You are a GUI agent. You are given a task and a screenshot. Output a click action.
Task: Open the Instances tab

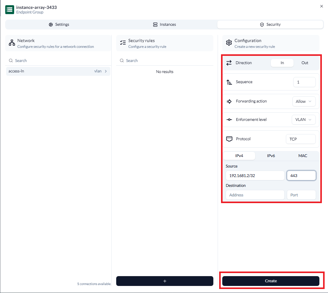[164, 25]
